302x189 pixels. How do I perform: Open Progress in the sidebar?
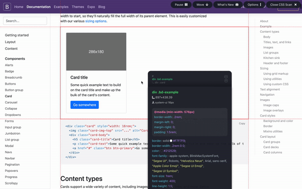(x=11, y=177)
